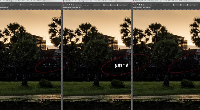The image size is (200, 110).
Task: Open Select menu in left window
Action: pos(23,1)
